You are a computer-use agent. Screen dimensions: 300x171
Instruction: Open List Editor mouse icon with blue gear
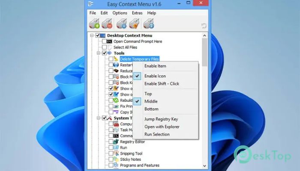(122, 24)
